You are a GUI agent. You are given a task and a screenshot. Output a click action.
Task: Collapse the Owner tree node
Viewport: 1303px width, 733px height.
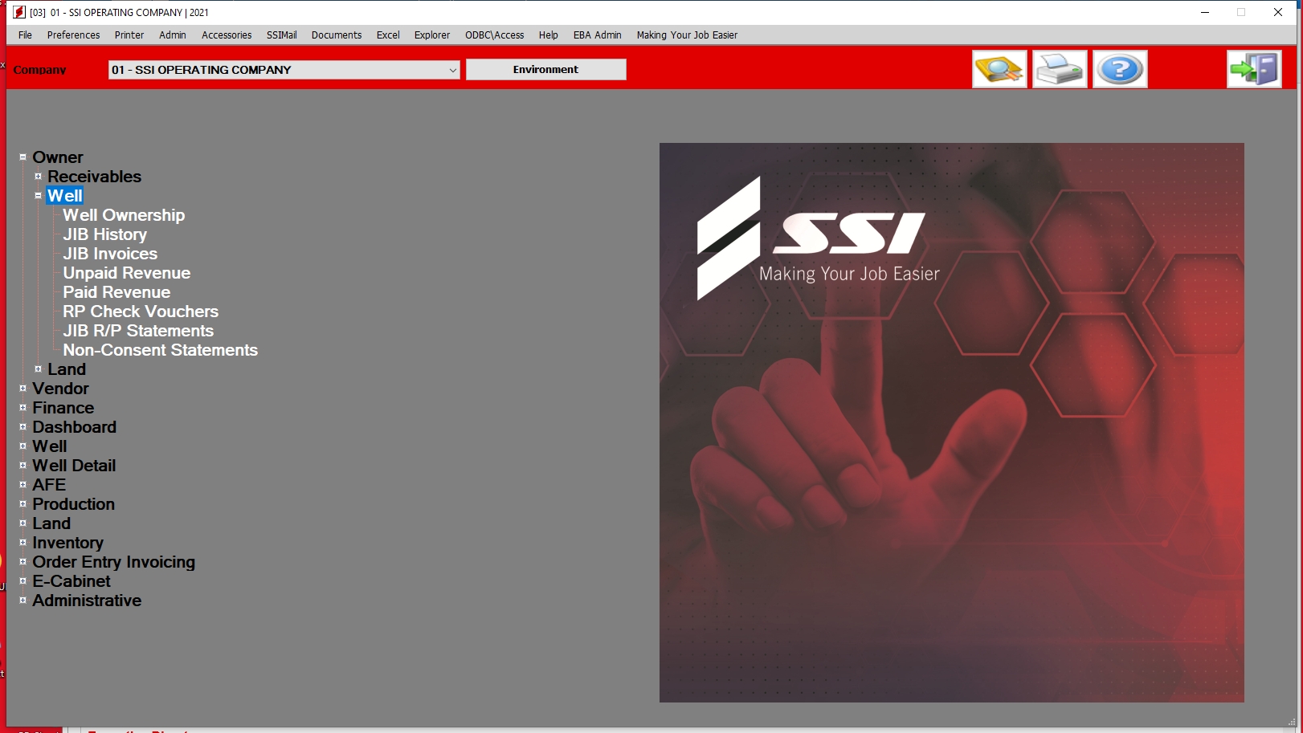[x=22, y=157]
